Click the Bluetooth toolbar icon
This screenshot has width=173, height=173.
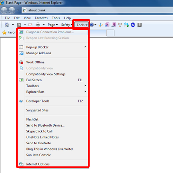tap(133, 25)
